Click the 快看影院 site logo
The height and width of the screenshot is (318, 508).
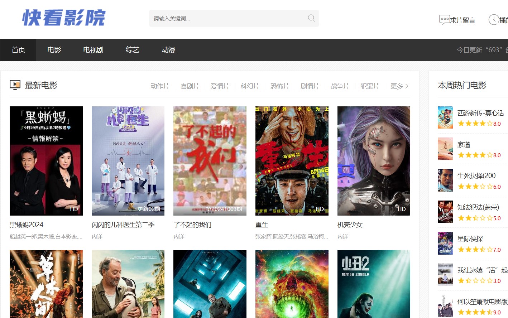(64, 18)
